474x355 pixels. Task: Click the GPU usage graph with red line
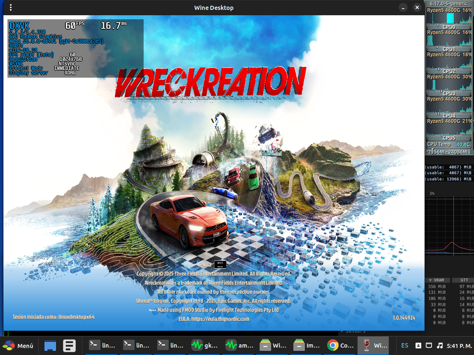(x=450, y=226)
